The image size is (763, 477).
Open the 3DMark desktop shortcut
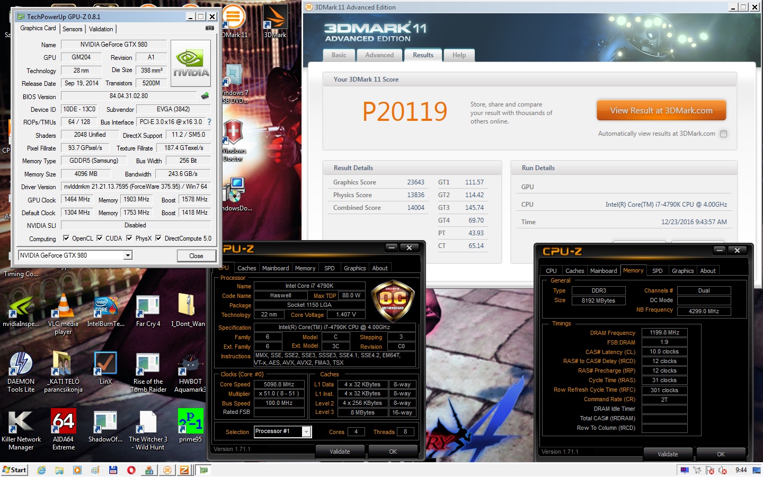(275, 21)
